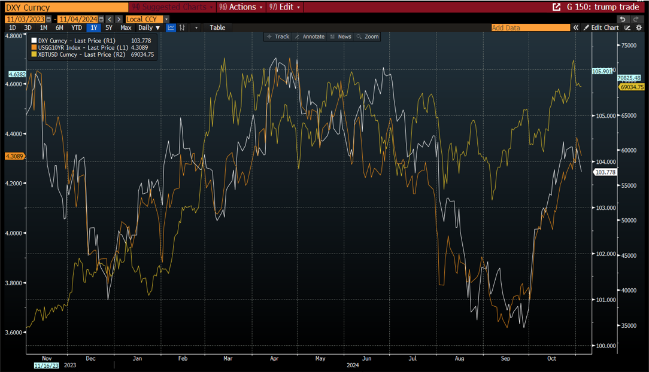Open the Daily periodicity dropdown
This screenshot has height=372, width=649.
pos(149,28)
